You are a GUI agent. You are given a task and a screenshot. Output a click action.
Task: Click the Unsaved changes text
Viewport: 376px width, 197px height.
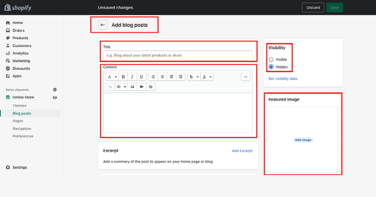[115, 8]
